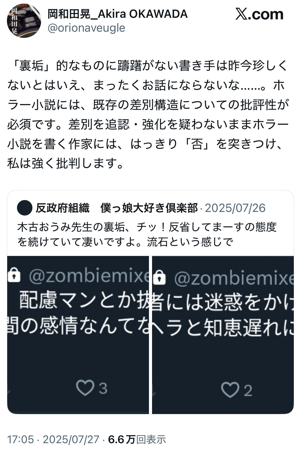This screenshot has width=301, height=455.
Task: Open the left quoted screenshot image
Action: click(78, 335)
